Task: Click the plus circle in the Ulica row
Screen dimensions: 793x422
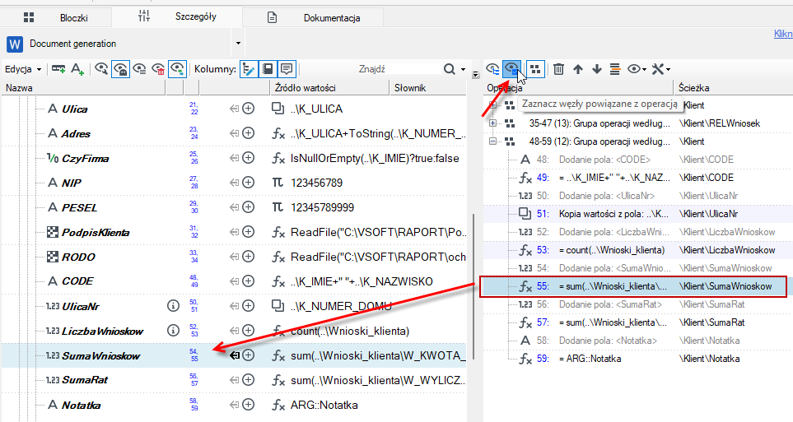Action: [x=249, y=108]
